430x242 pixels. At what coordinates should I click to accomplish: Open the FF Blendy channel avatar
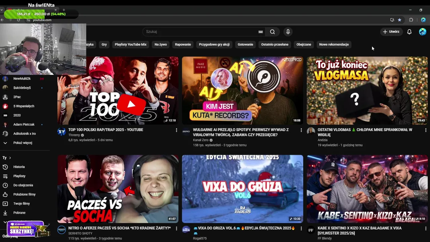point(311,230)
